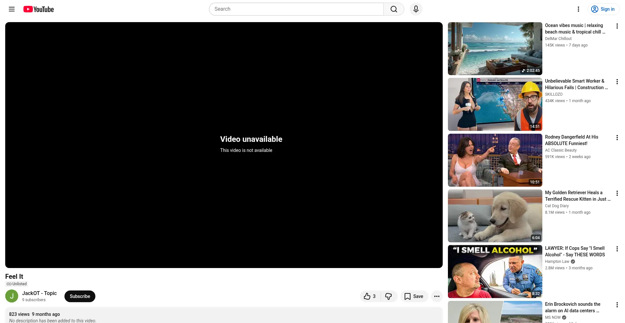Click the "9 subscribers" count
This screenshot has width=625, height=323.
click(34, 300)
